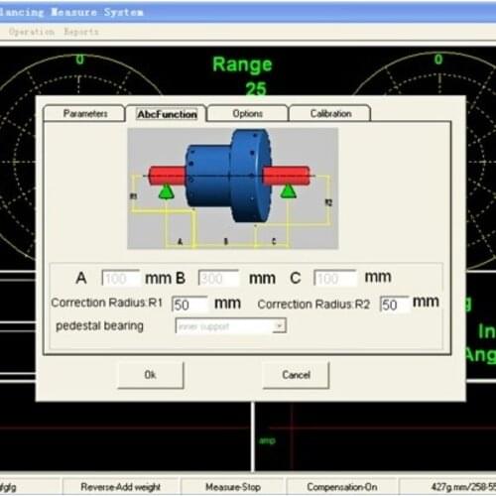
Task: Click the dimension C input field
Action: coord(335,278)
